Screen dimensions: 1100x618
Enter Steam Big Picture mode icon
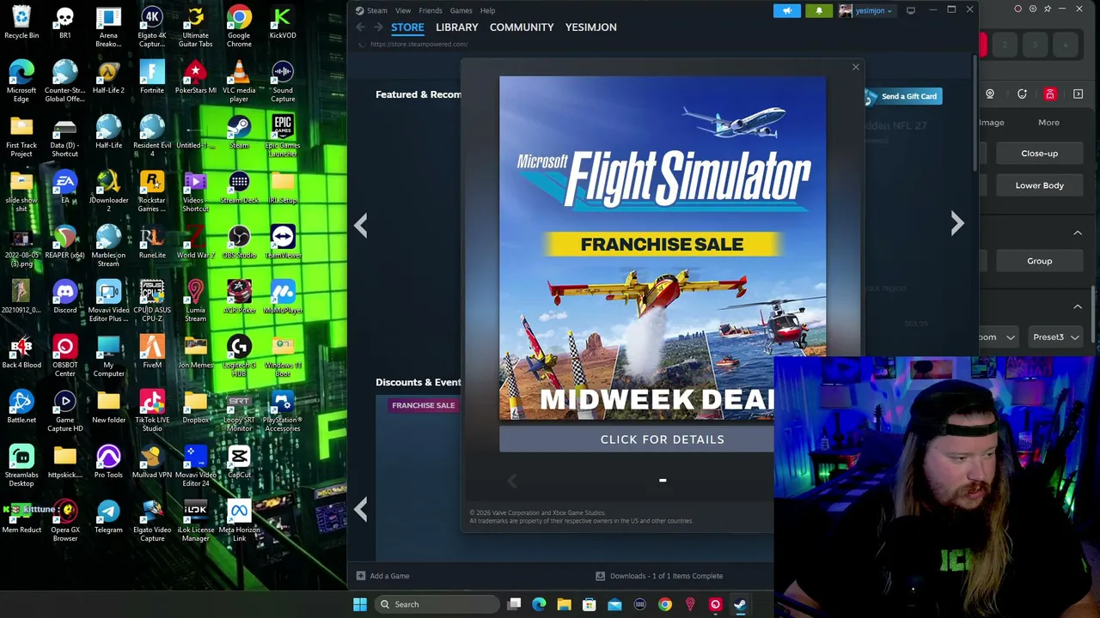[911, 10]
